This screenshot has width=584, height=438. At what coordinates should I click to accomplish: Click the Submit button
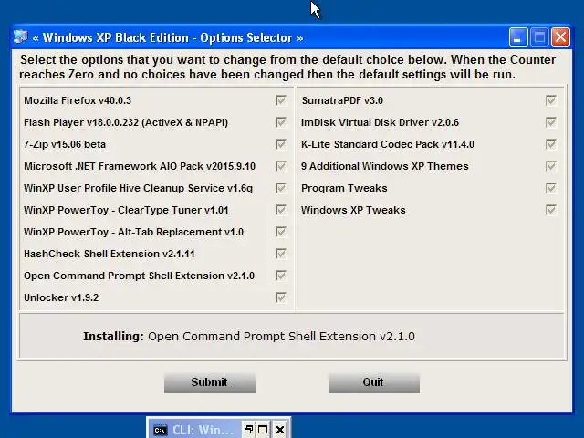point(210,382)
